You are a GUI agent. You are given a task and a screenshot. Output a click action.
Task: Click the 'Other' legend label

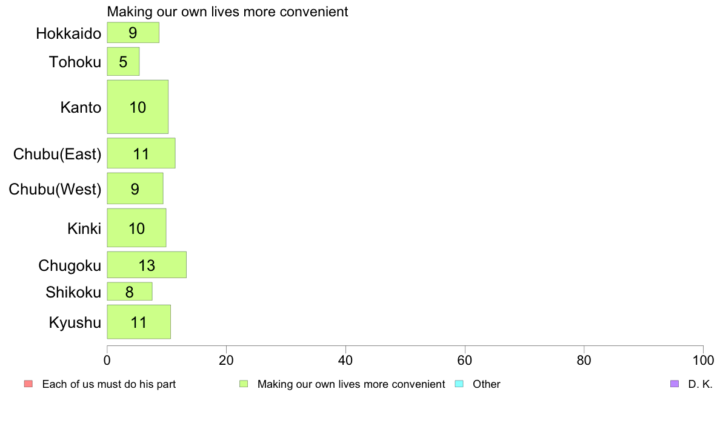[486, 384]
